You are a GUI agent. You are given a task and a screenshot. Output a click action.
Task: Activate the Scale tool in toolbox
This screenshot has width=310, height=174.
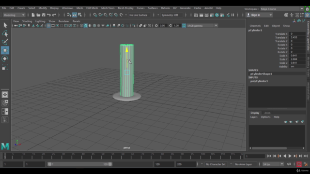[5, 67]
